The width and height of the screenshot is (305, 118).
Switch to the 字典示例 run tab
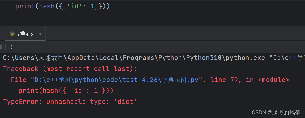click(x=25, y=34)
